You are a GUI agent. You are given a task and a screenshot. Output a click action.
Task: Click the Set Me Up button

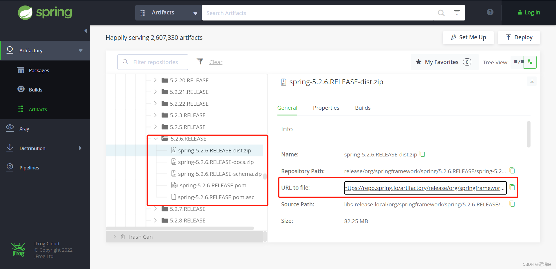(x=468, y=38)
